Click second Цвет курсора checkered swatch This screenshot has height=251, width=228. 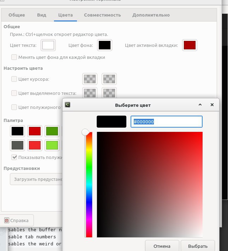(x=109, y=79)
